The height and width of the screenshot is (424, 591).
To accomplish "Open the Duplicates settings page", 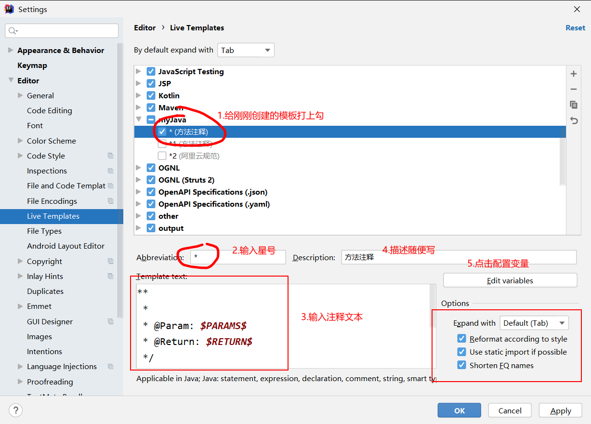I will 45,291.
